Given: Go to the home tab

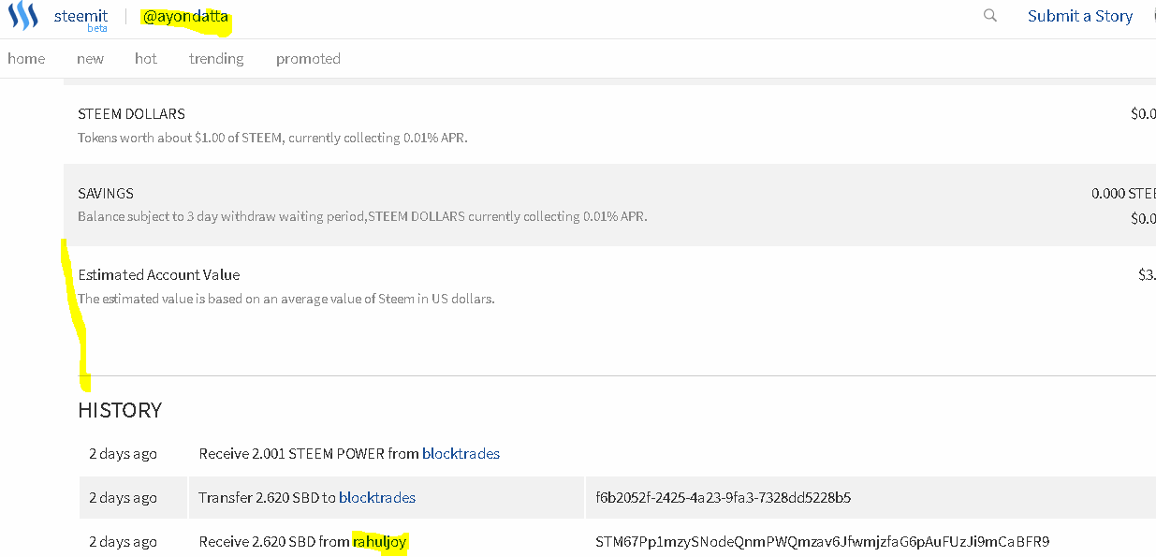Looking at the screenshot, I should pos(26,58).
